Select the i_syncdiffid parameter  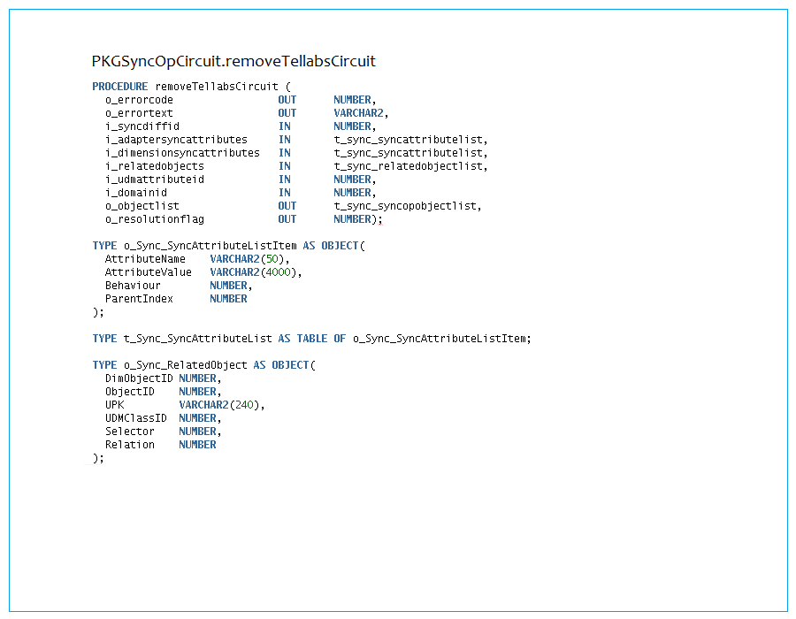(142, 126)
